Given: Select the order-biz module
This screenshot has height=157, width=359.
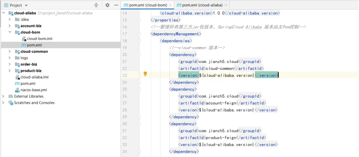Looking at the screenshot, I should [29, 64].
